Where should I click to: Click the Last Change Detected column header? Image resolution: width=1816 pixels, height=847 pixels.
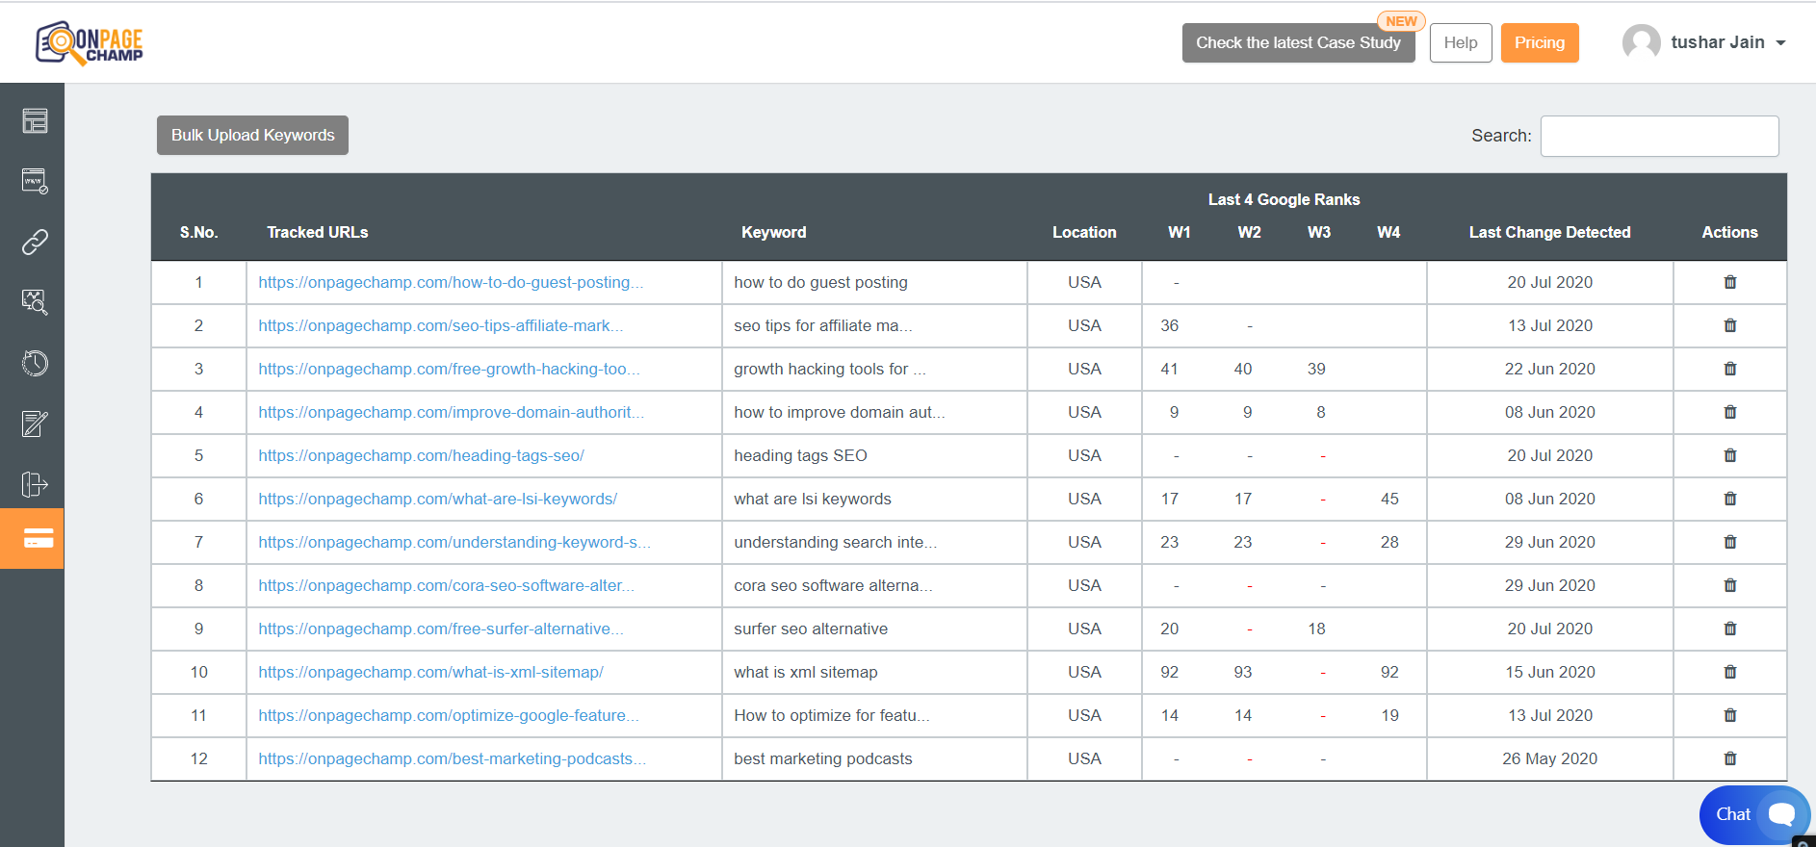click(x=1550, y=232)
